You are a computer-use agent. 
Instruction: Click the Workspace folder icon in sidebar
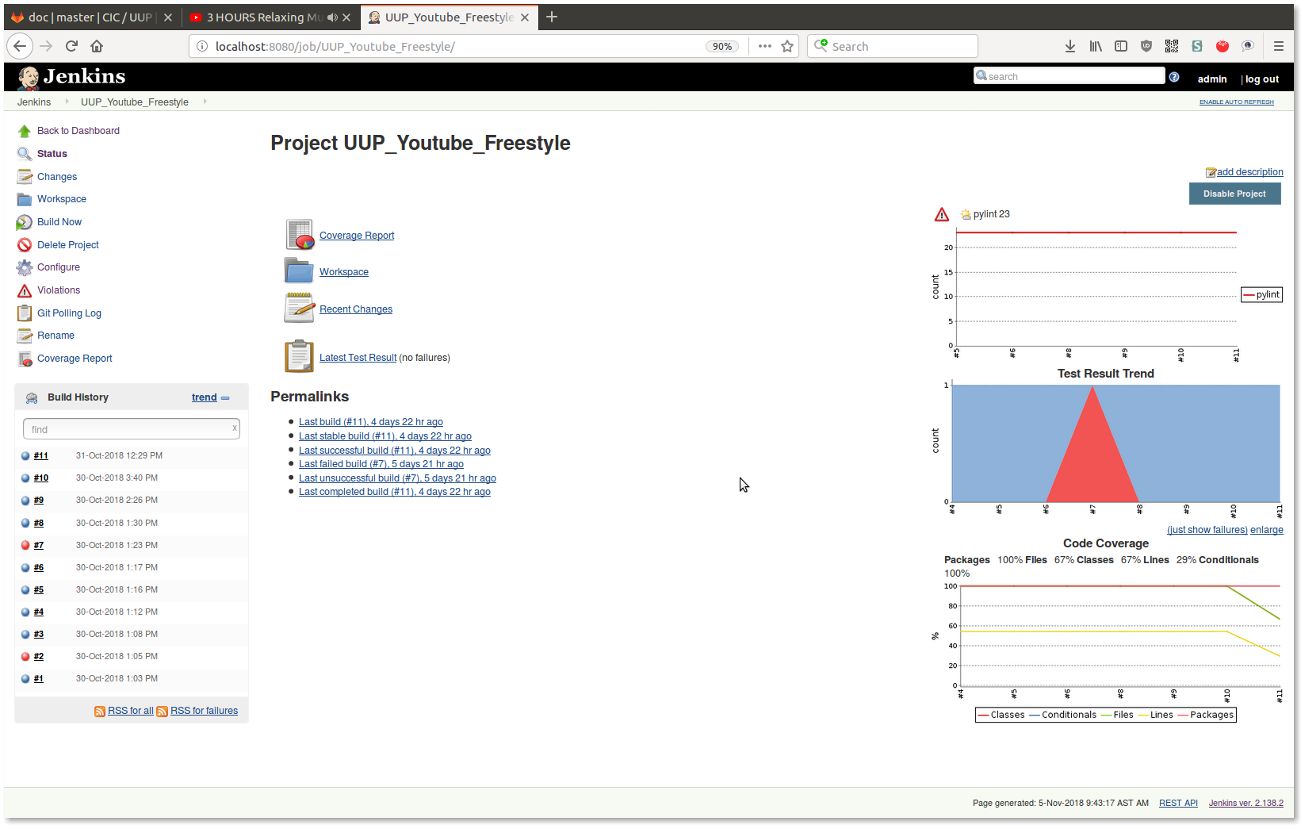click(25, 199)
